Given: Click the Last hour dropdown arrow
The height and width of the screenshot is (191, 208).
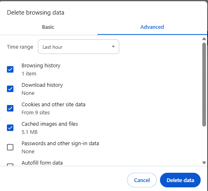Looking at the screenshot, I should click(113, 47).
